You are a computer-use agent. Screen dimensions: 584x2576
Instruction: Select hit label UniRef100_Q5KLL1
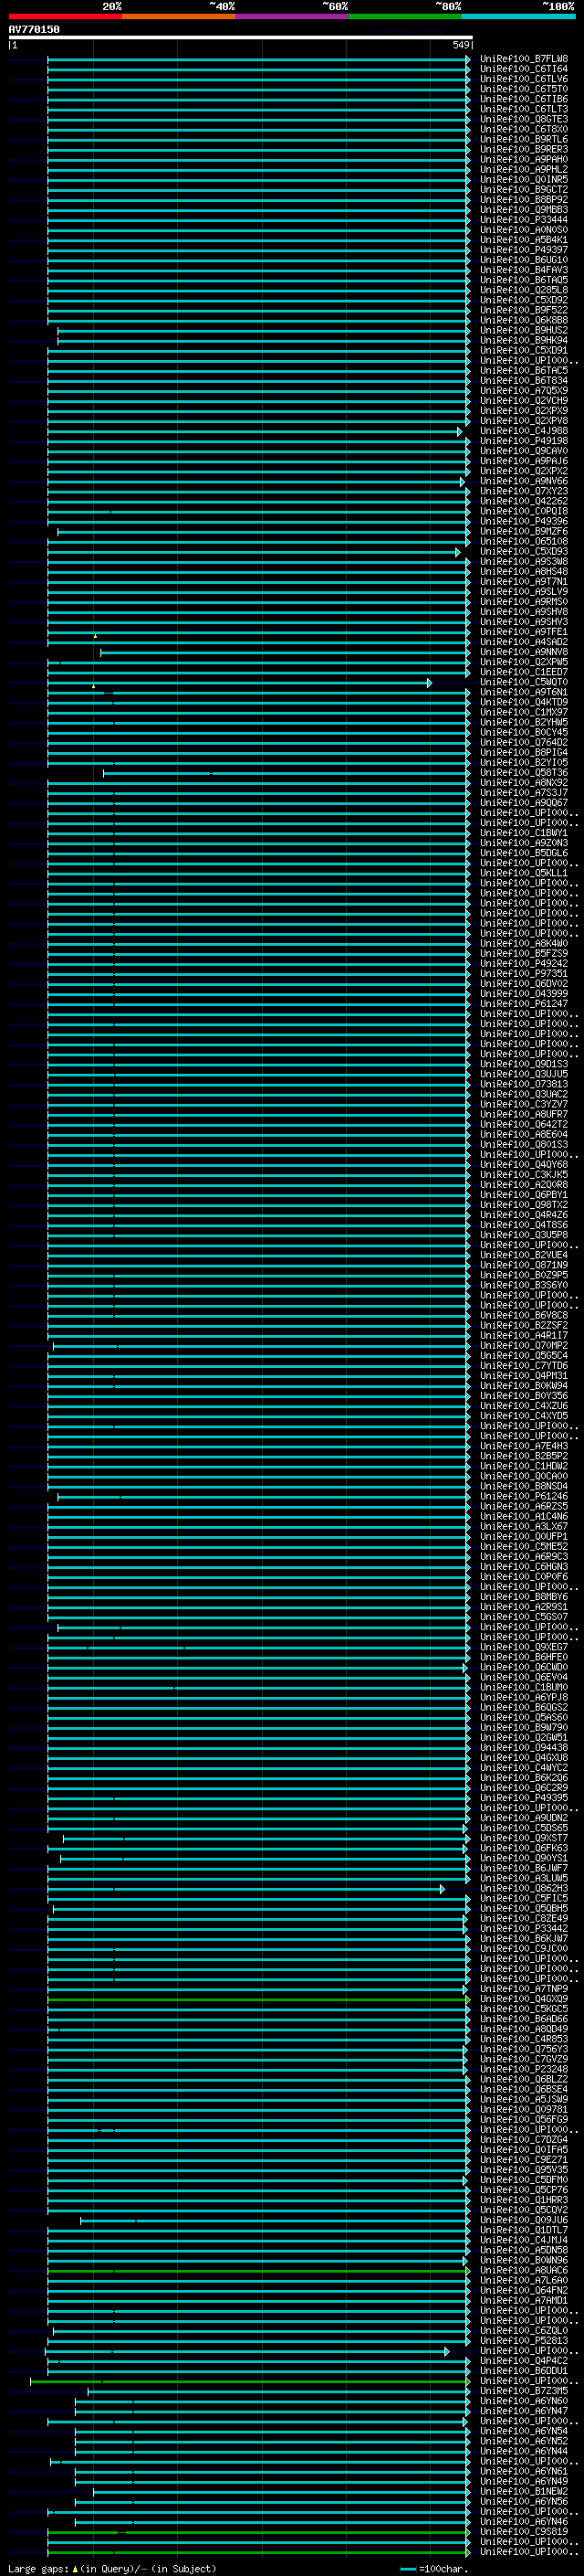524,873
